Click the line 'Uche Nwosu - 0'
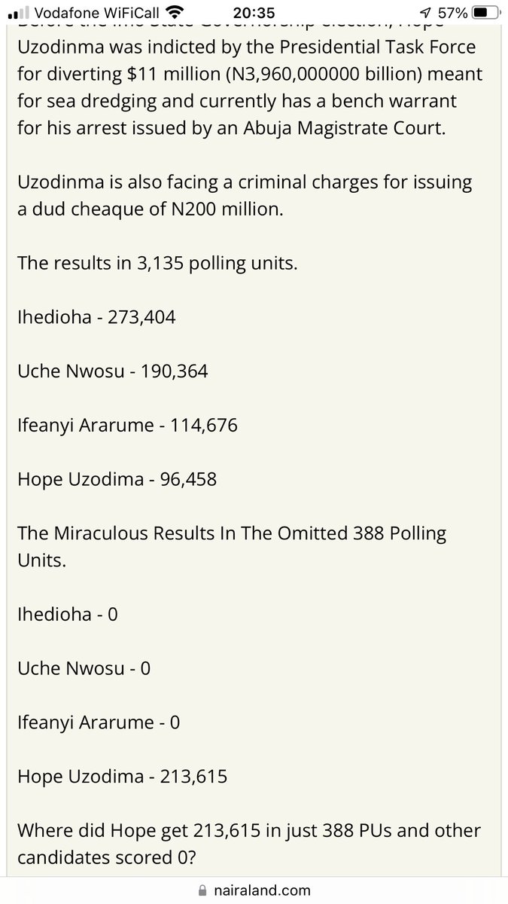The image size is (508, 904). click(84, 668)
